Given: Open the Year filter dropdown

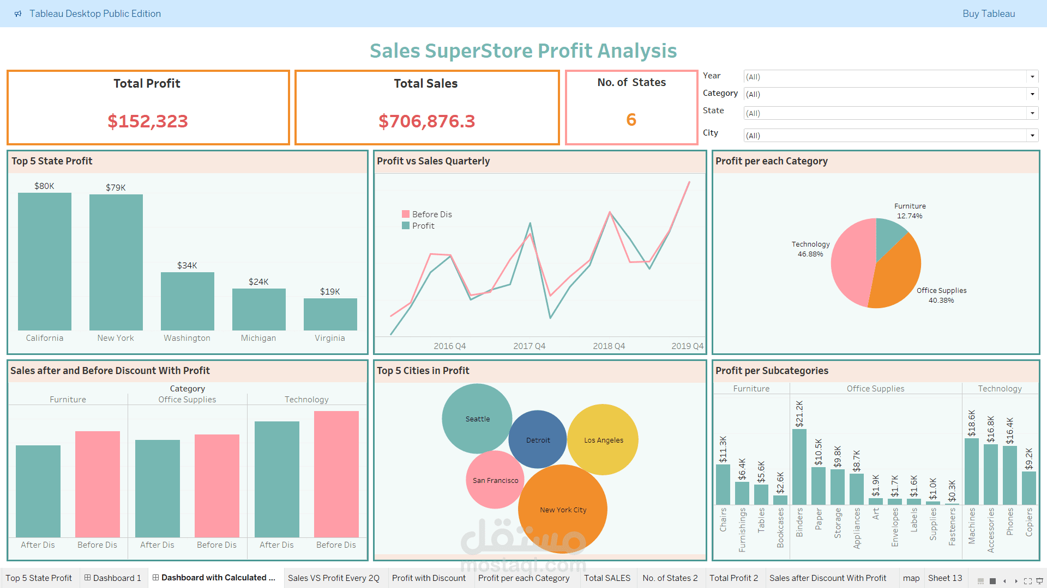Looking at the screenshot, I should click(1032, 77).
